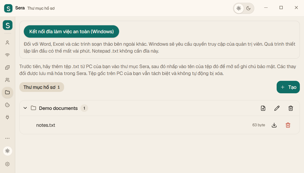
Task: Click the sun theme button in sidebar
Action: pos(7,151)
